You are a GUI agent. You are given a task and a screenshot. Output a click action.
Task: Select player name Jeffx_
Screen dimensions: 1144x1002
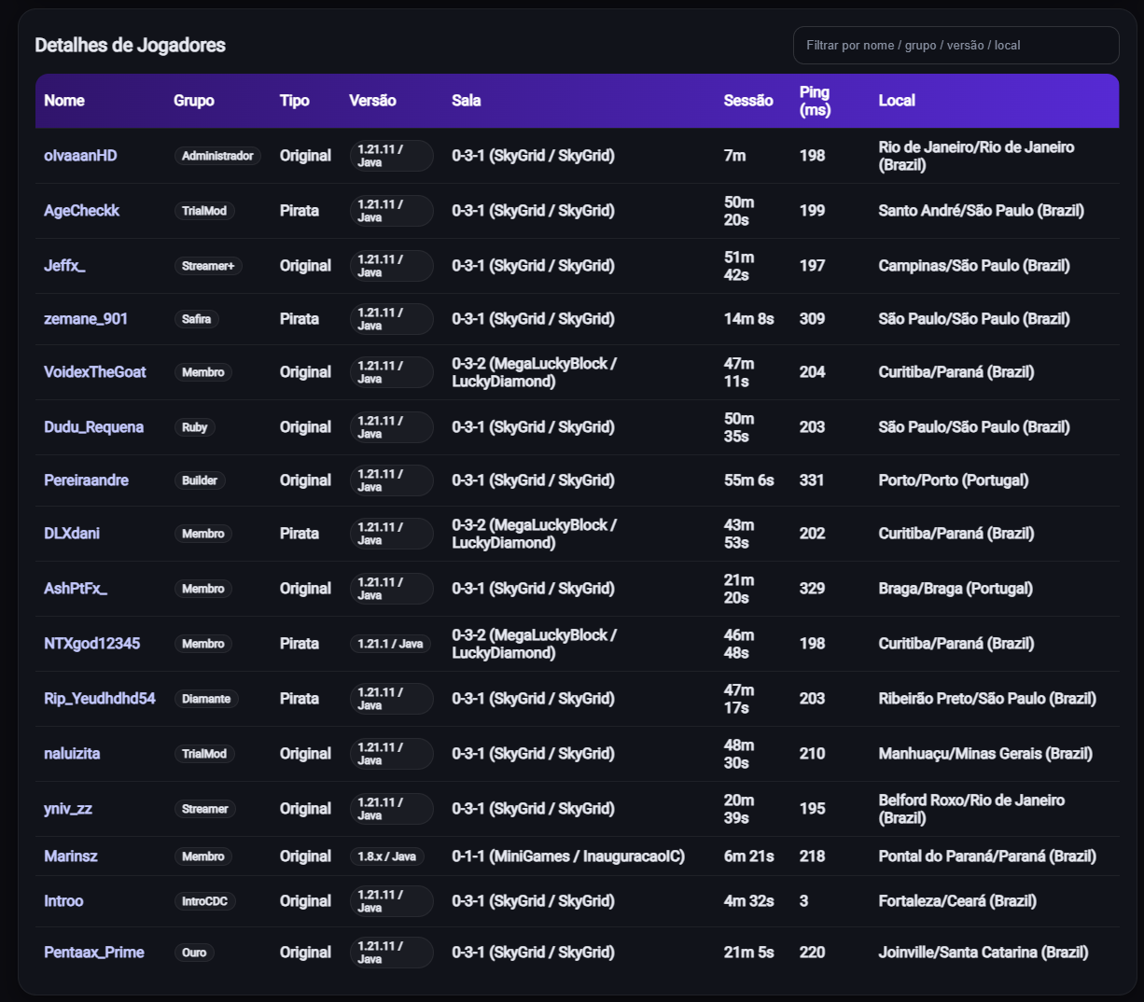tap(64, 266)
